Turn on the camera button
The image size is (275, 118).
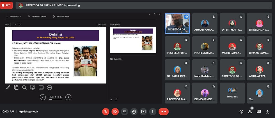pyautogui.click(x=115, y=112)
